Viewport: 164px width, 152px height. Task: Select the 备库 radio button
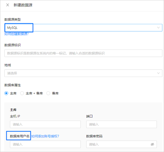click(48, 93)
